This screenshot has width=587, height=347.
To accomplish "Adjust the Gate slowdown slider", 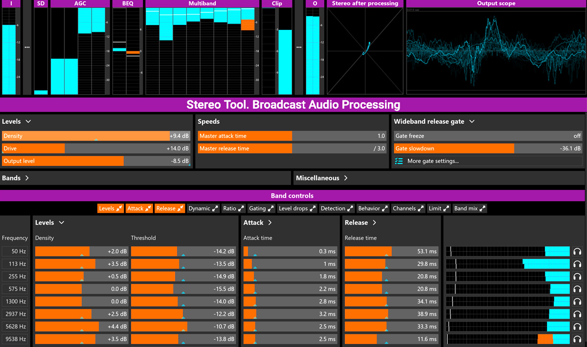I will pyautogui.click(x=488, y=148).
